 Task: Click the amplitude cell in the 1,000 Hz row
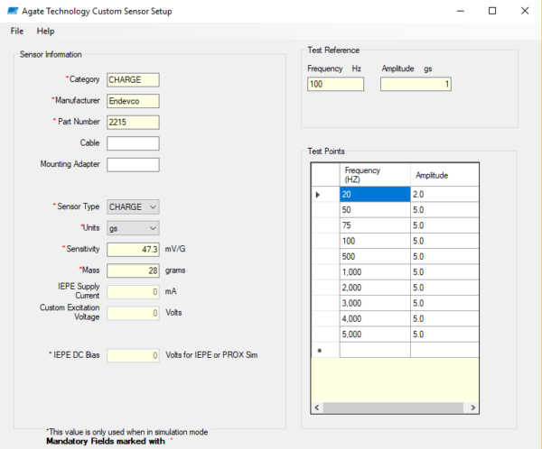click(444, 272)
